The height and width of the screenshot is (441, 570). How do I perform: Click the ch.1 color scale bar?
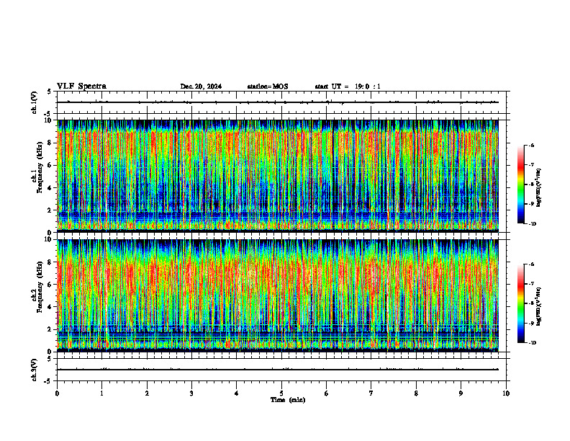521,184
